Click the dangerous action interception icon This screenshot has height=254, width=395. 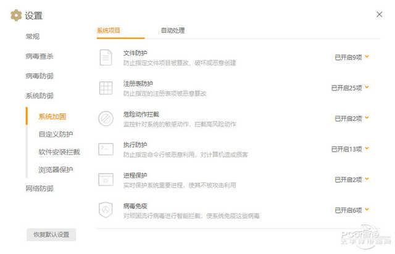tap(106, 118)
